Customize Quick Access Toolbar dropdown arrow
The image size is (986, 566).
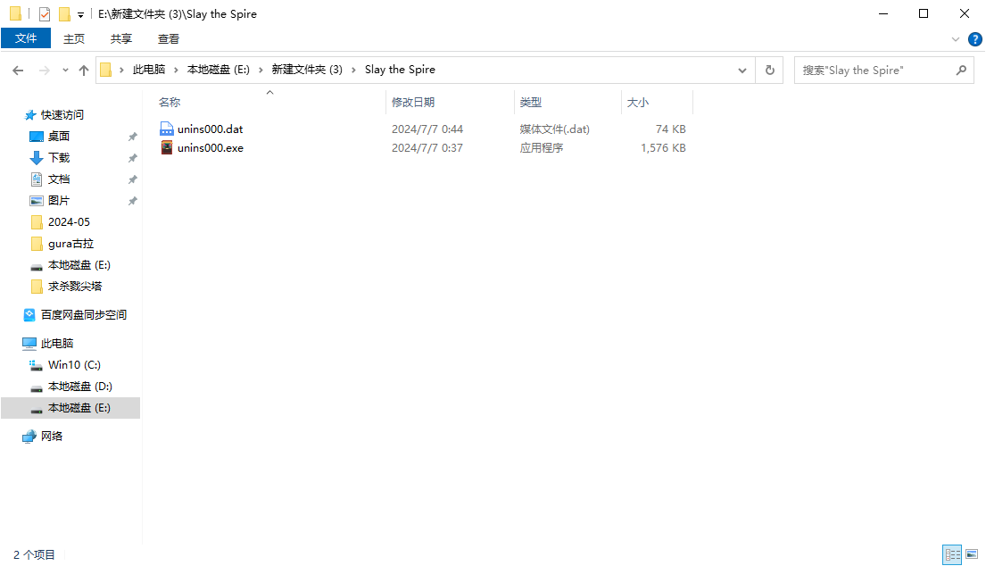click(80, 14)
